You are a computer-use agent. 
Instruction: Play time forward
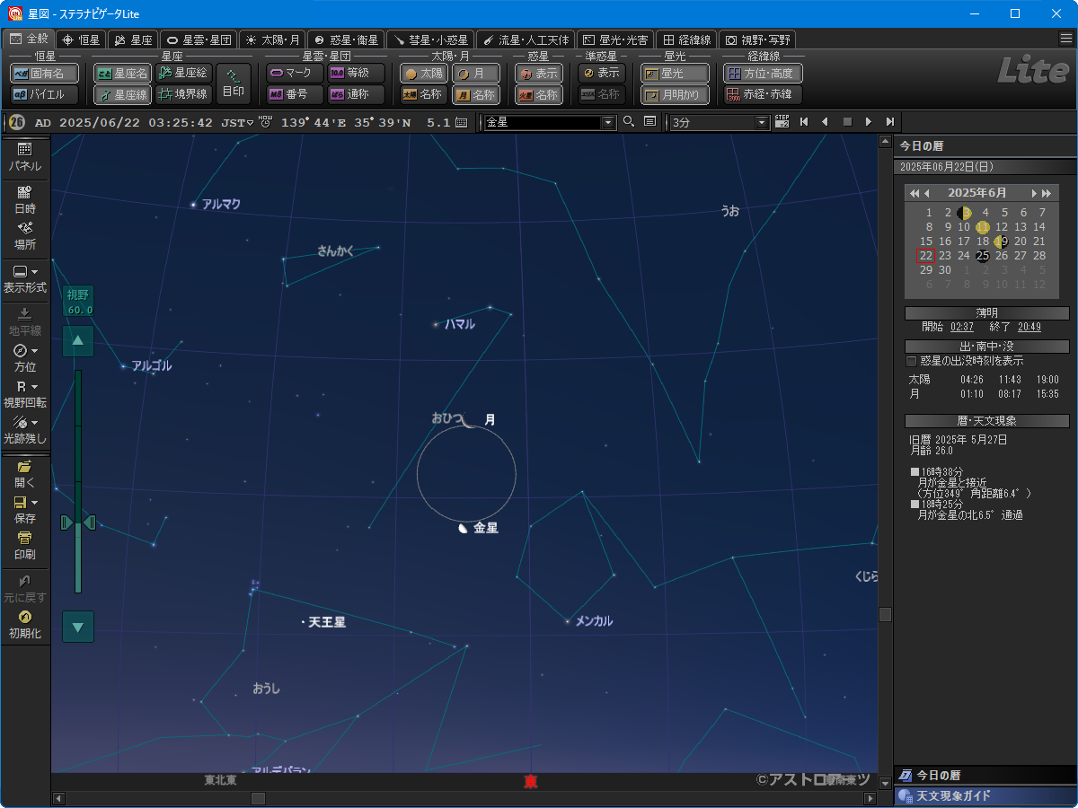coord(868,121)
